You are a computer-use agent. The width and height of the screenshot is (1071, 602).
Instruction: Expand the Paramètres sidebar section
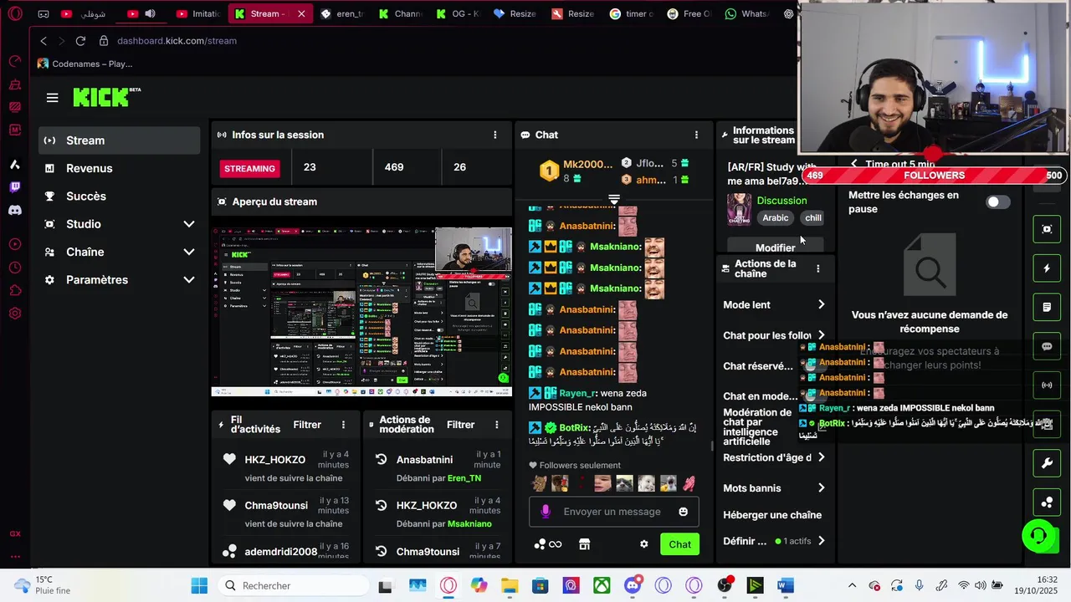tap(189, 280)
